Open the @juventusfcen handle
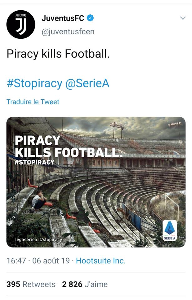192x300 pixels. click(68, 32)
